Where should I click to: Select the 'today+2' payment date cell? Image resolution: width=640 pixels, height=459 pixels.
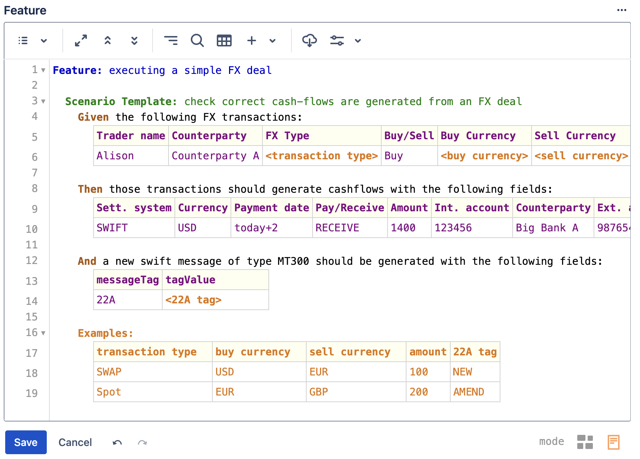[272, 228]
